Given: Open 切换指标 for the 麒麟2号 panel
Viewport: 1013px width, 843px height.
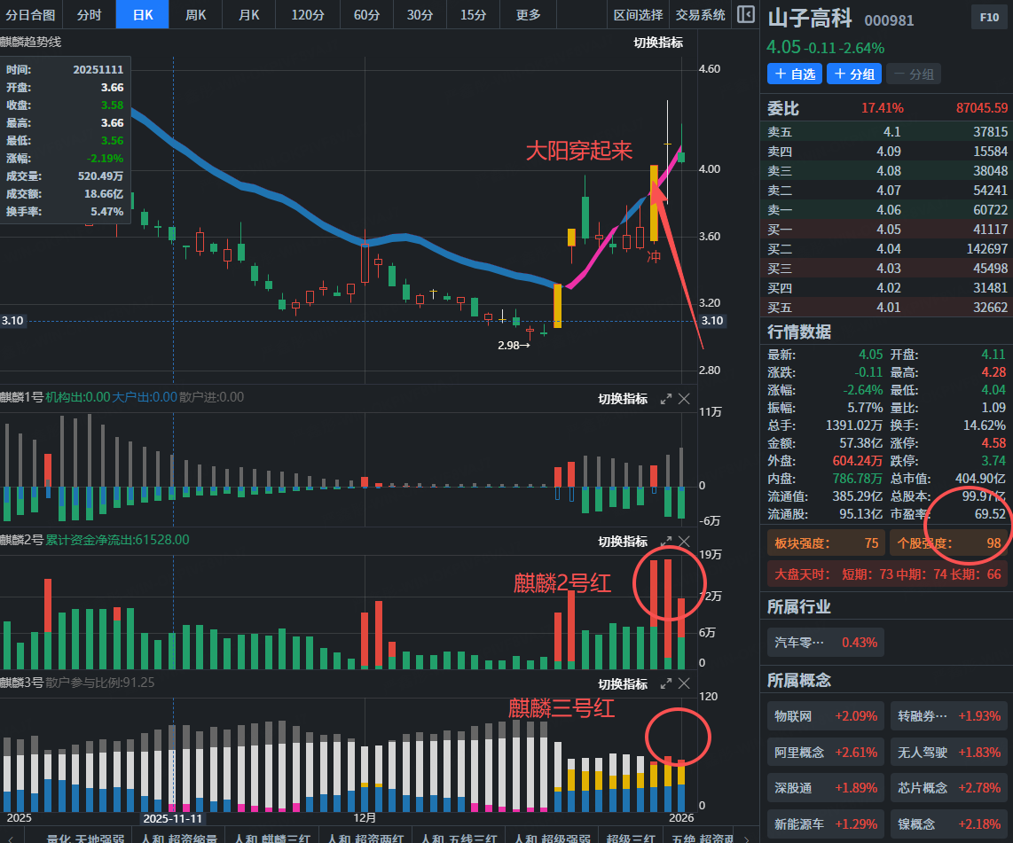Looking at the screenshot, I should point(623,542).
